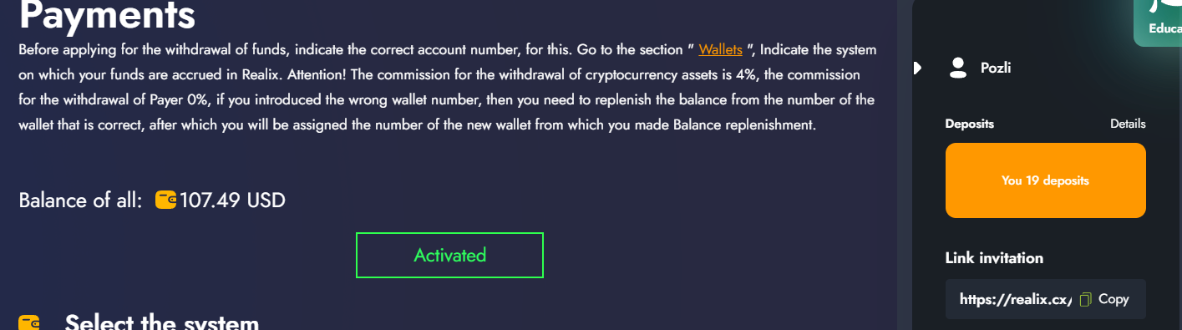
Task: Collapse the sidebar with the white arrow
Action: click(917, 68)
